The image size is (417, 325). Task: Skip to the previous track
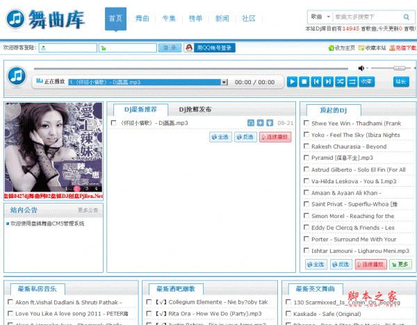coord(316,81)
